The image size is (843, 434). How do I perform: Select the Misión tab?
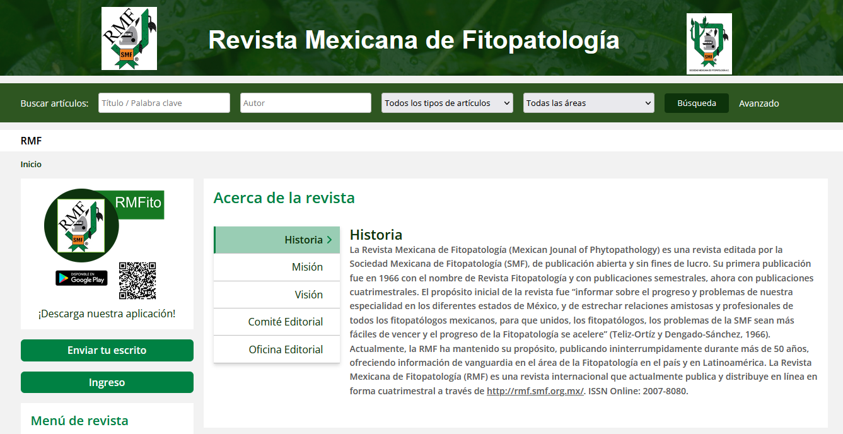277,267
